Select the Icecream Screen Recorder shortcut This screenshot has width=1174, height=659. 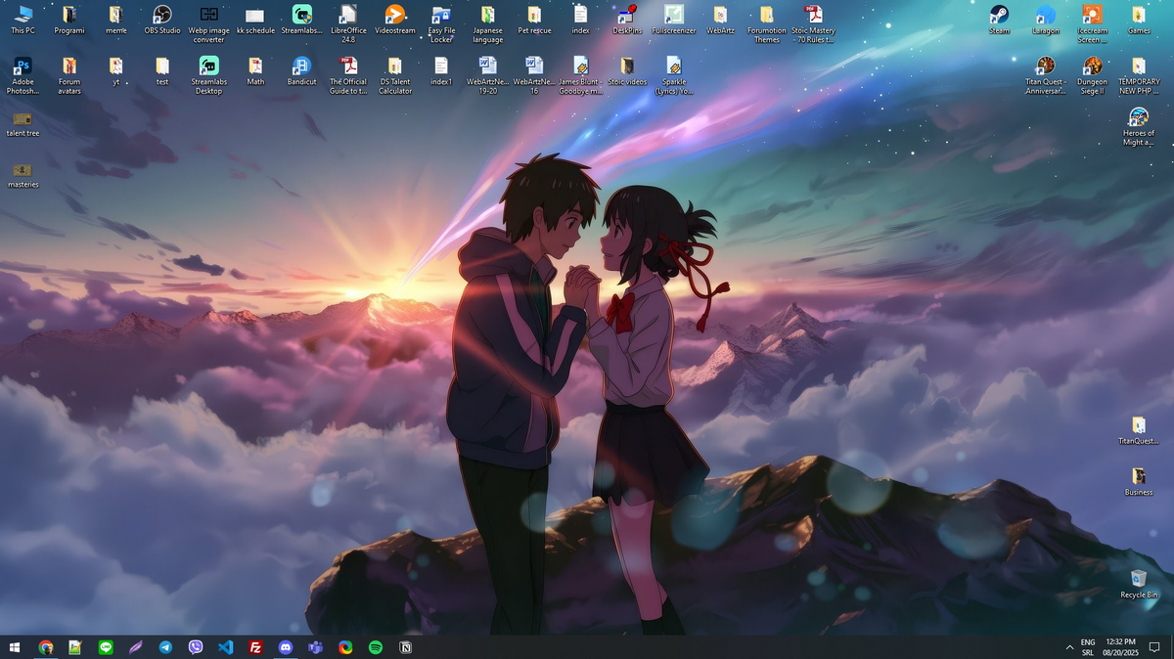point(1092,24)
